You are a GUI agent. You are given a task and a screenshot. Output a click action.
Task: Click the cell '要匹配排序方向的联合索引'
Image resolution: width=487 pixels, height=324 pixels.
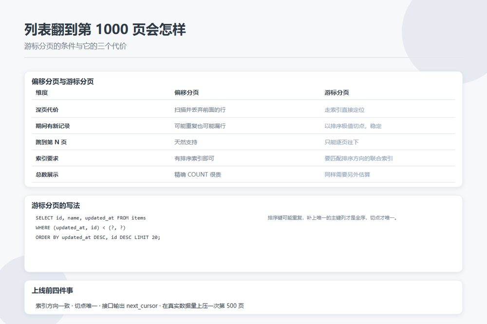coord(359,158)
